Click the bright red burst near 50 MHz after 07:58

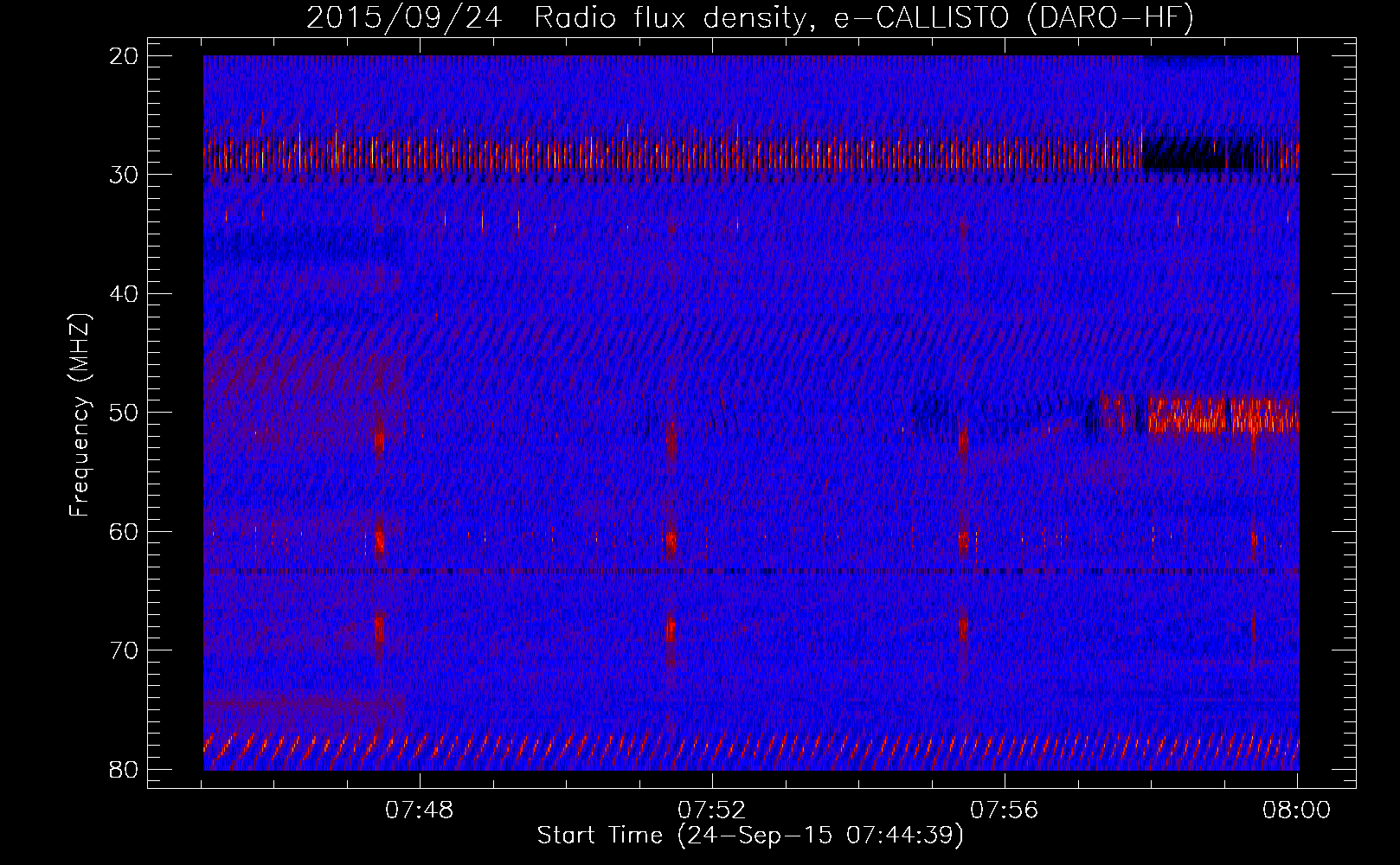1223,414
